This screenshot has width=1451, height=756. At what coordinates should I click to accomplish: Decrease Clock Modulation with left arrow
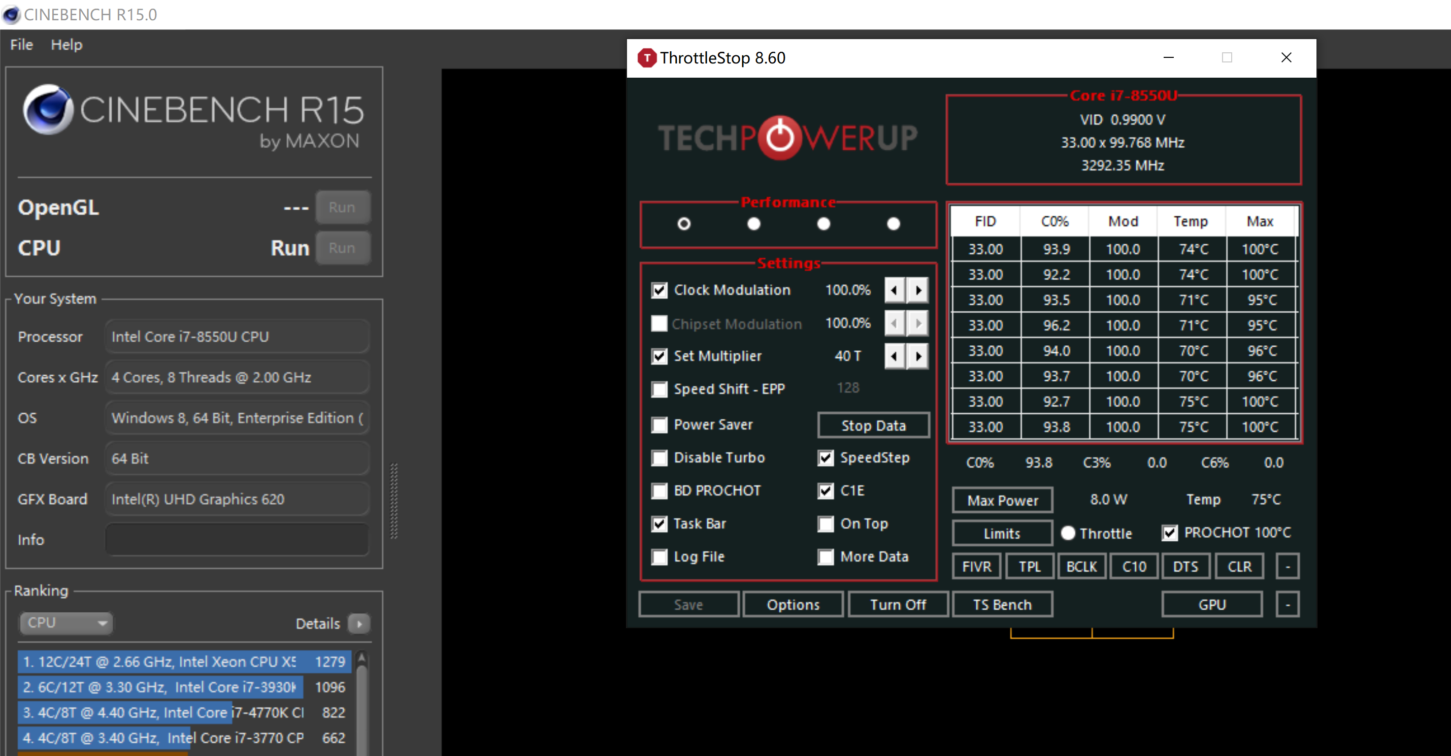click(x=895, y=290)
